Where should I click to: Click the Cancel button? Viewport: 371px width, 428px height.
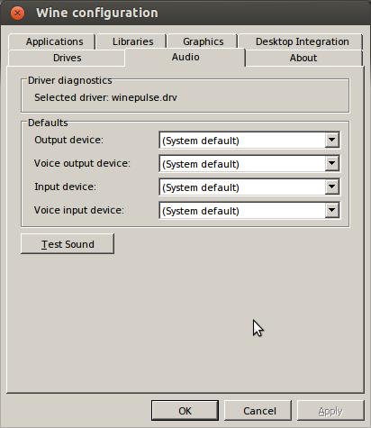[x=258, y=410]
